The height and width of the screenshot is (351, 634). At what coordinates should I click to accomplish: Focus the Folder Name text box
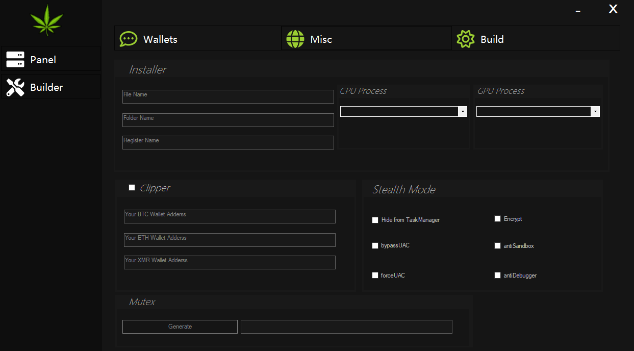pyautogui.click(x=228, y=120)
